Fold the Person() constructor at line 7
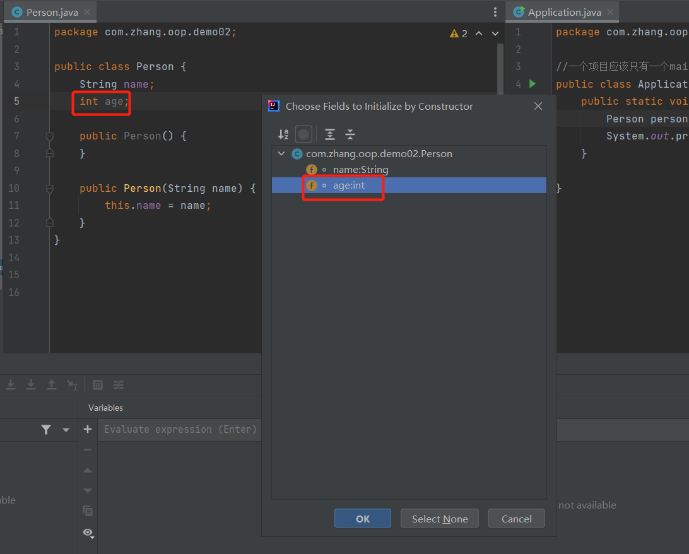 (x=50, y=137)
